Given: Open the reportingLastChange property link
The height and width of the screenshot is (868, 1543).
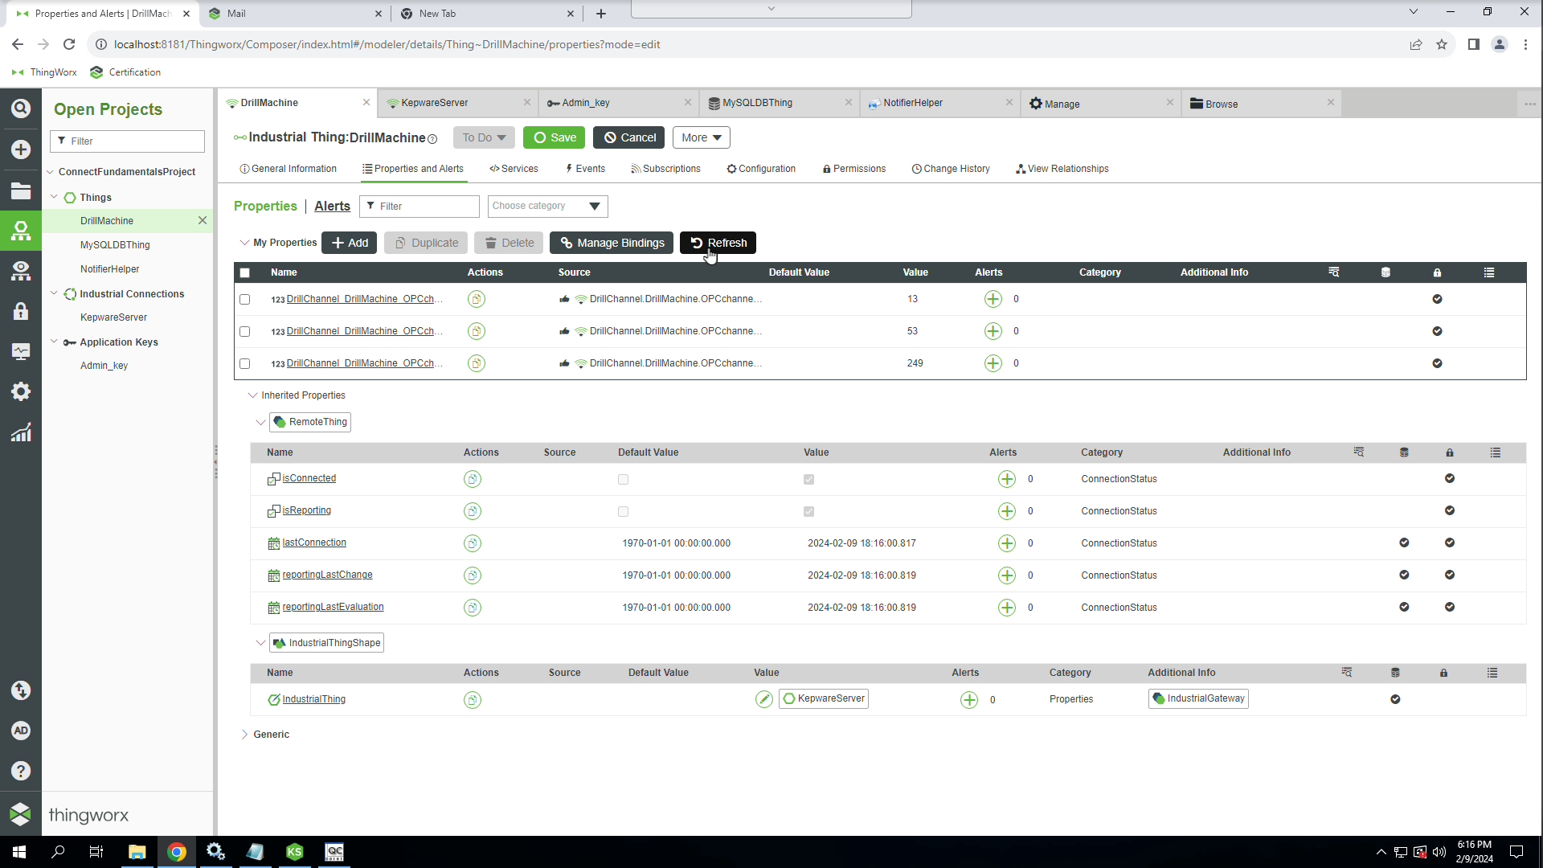Looking at the screenshot, I should [x=327, y=575].
